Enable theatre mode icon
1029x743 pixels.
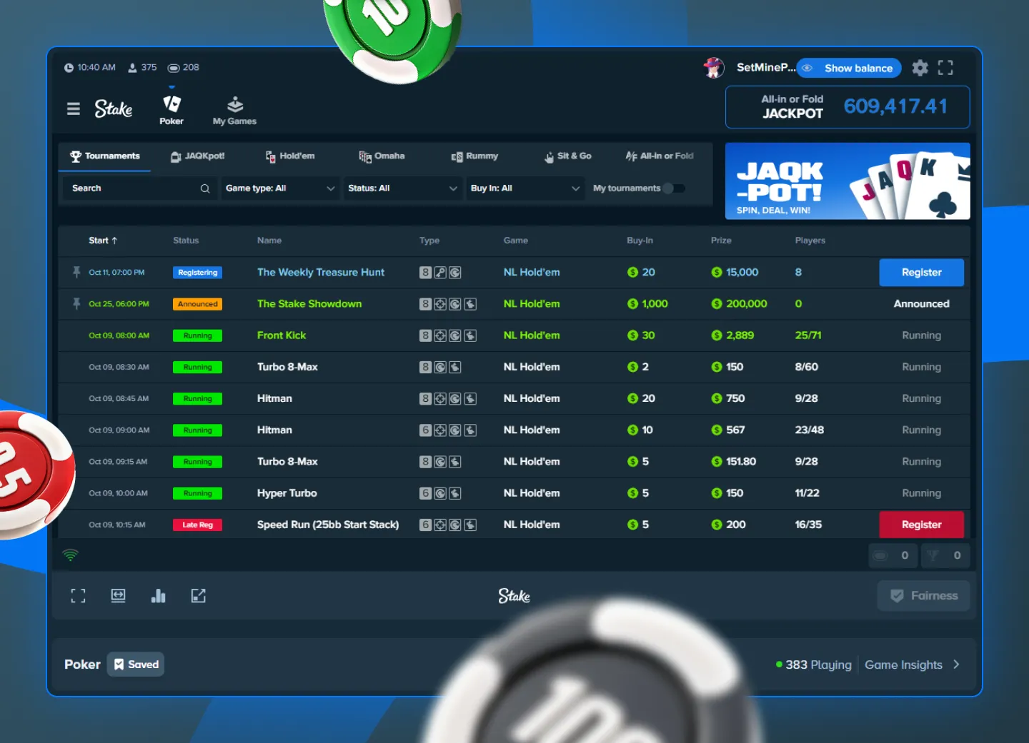pos(119,596)
